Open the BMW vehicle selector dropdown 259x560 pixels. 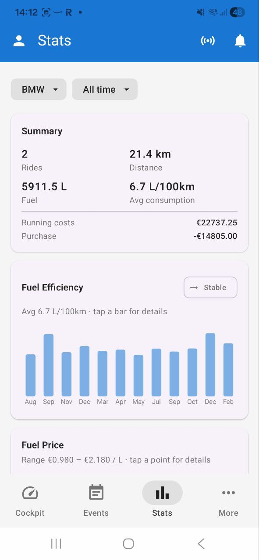39,89
